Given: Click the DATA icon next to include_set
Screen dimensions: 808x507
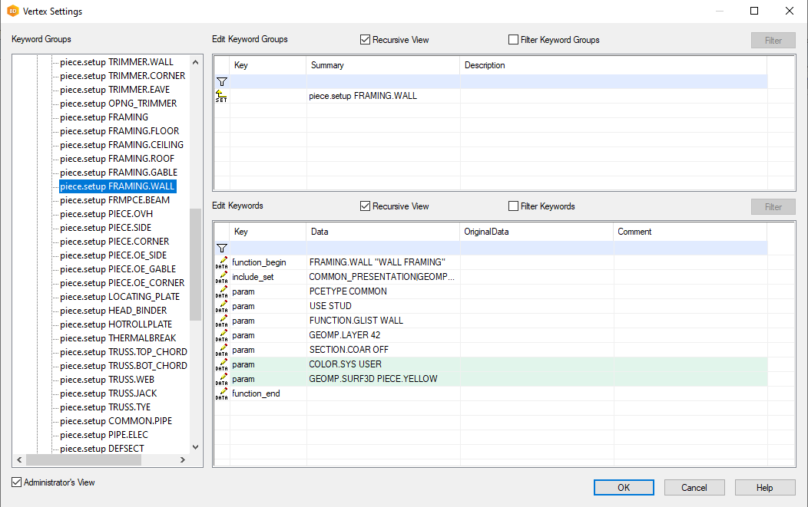Looking at the screenshot, I should pos(221,277).
